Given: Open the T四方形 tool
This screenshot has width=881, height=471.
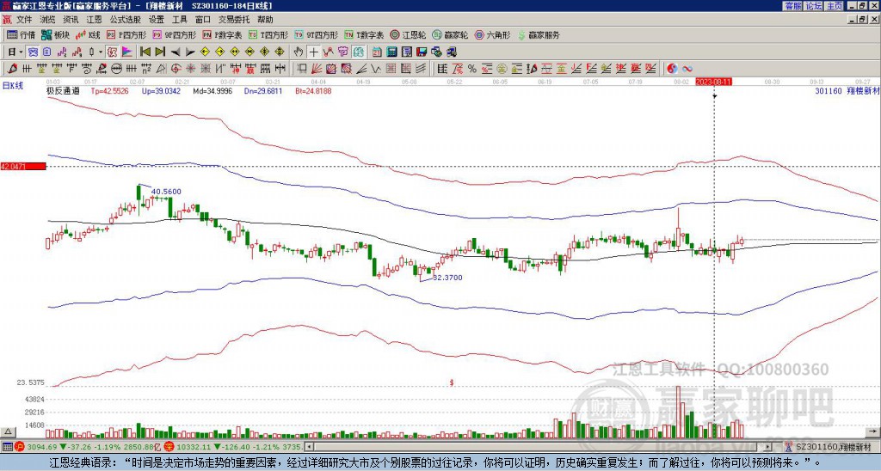Looking at the screenshot, I should click(268, 34).
